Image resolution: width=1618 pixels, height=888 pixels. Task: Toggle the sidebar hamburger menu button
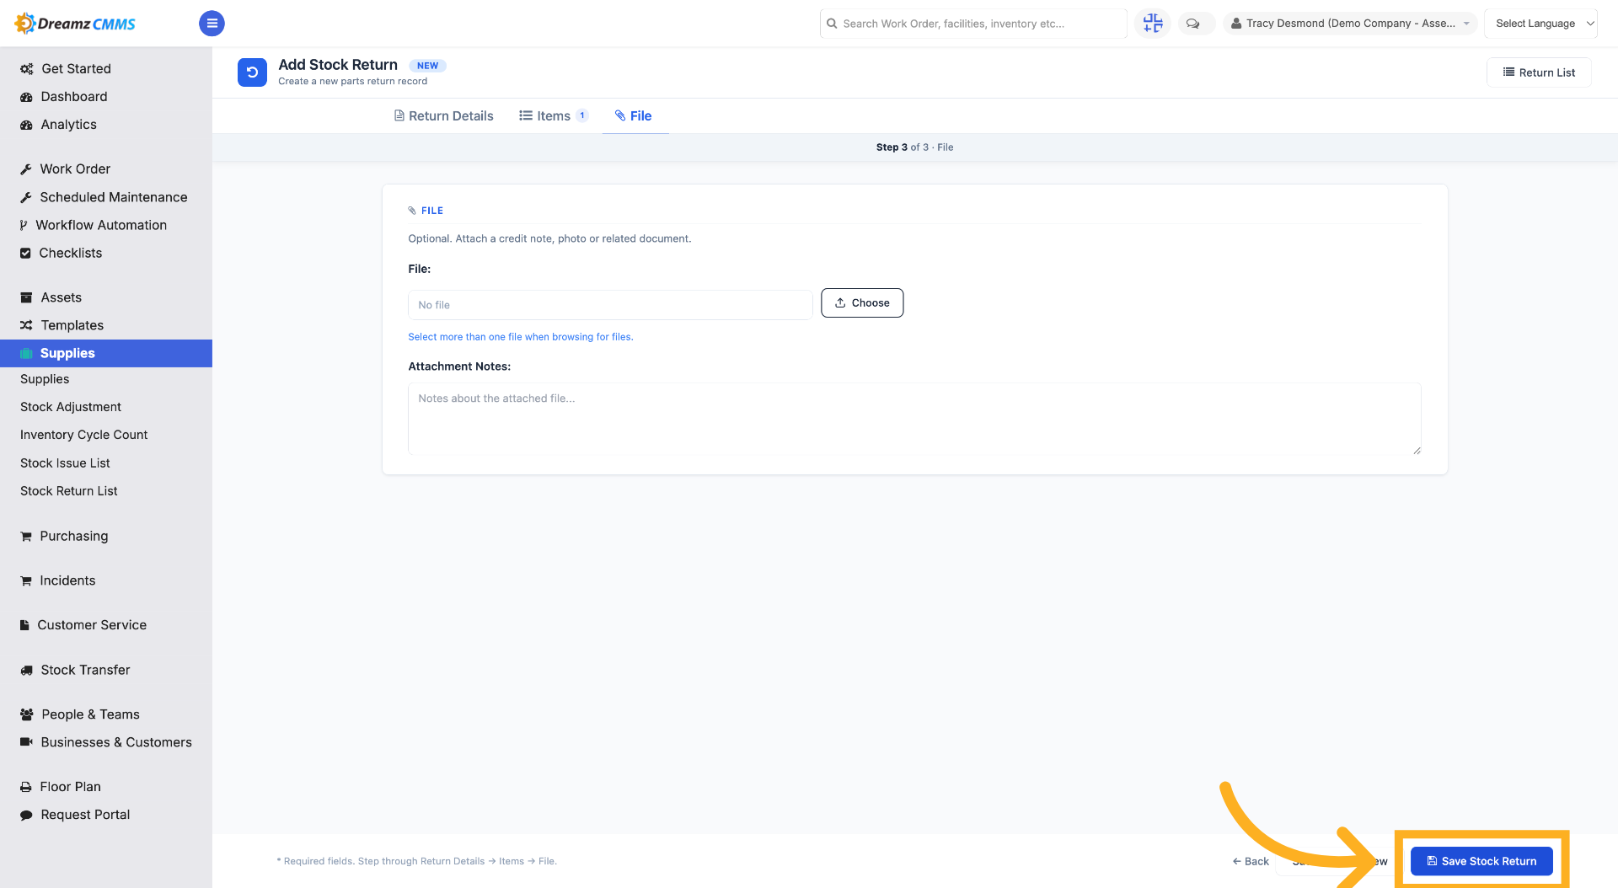[212, 24]
